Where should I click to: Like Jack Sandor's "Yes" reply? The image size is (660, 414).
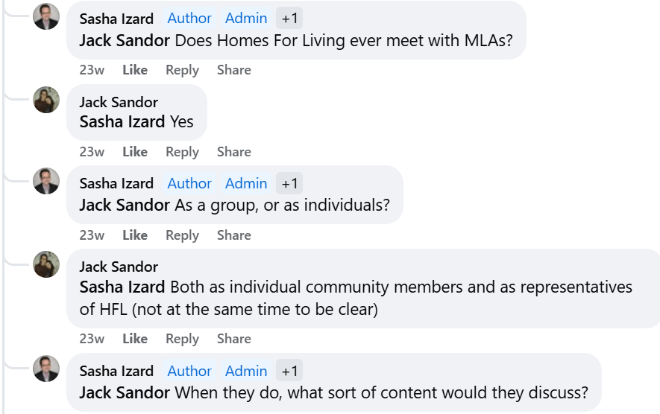[135, 152]
